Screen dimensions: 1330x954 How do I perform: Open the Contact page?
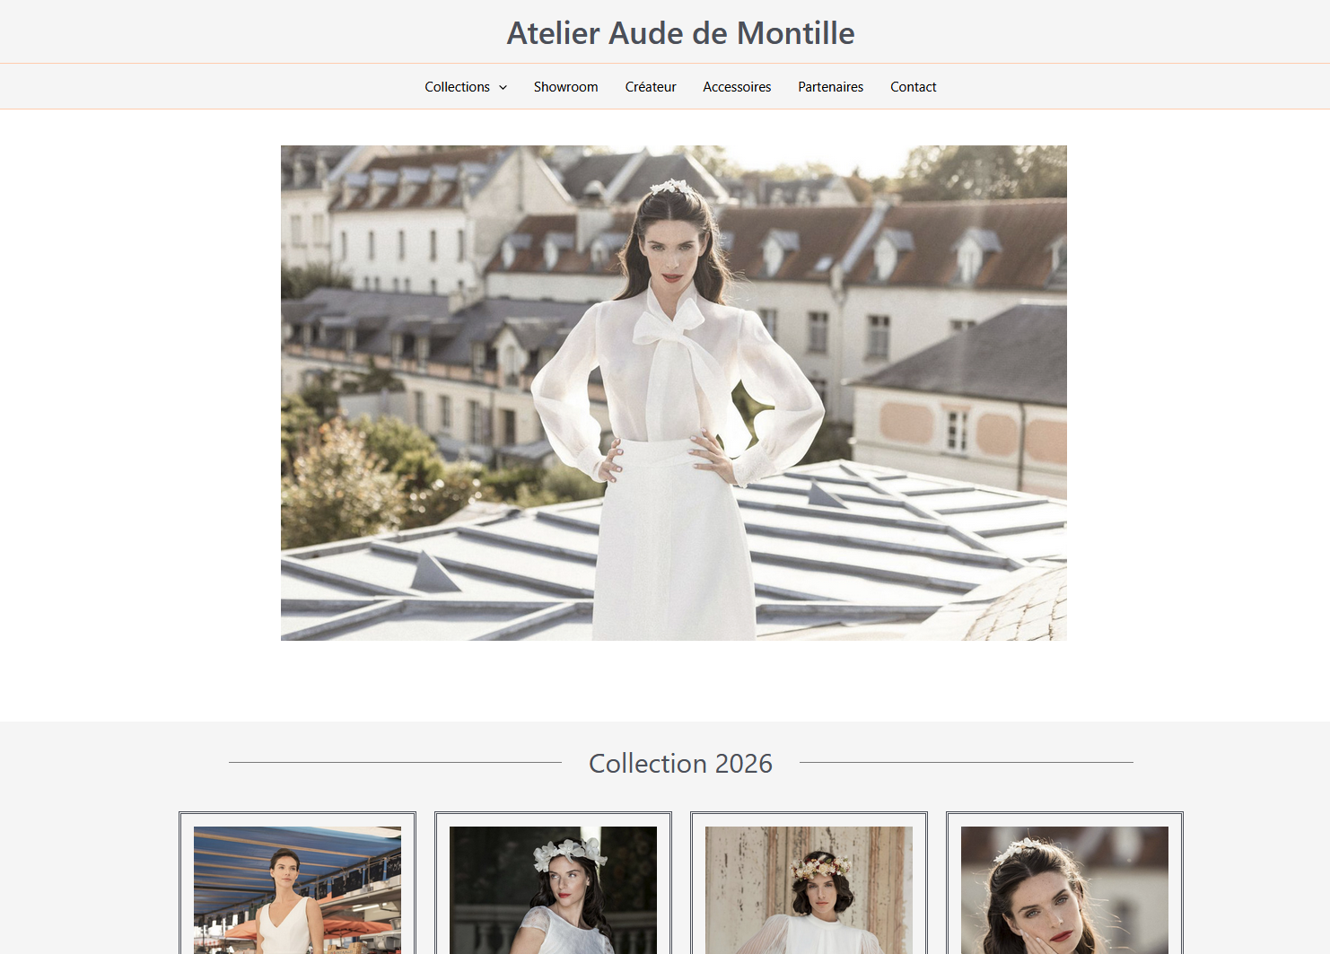pyautogui.click(x=913, y=87)
